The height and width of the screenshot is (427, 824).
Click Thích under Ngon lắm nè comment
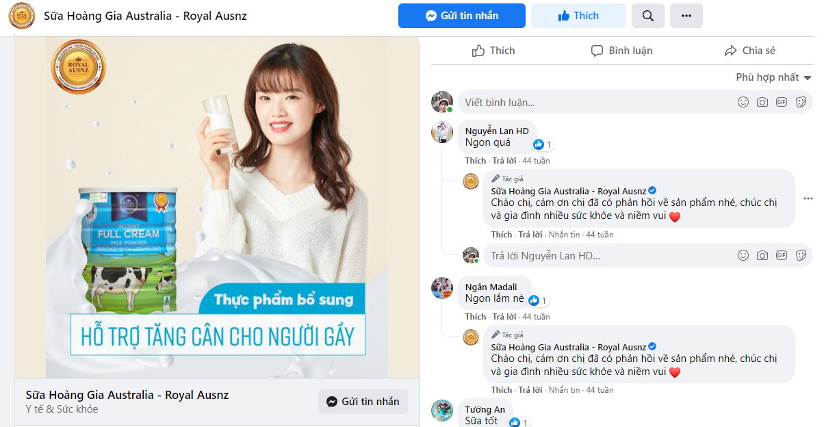pos(476,317)
